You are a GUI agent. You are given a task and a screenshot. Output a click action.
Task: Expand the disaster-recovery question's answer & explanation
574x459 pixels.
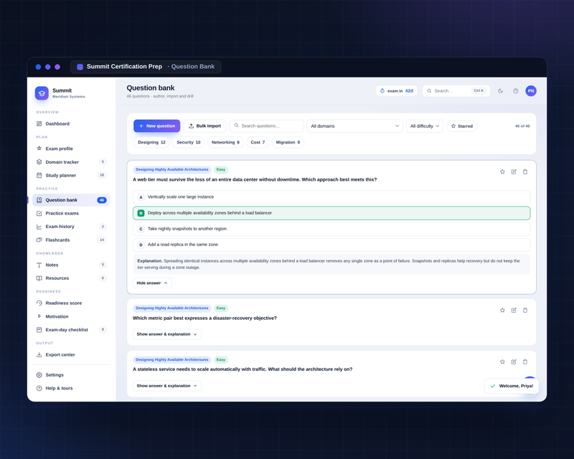(167, 334)
